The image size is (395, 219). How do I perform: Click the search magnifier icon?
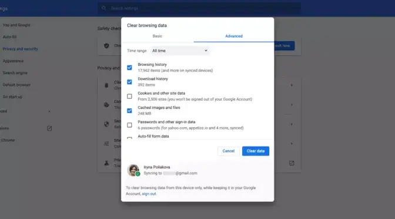tap(104, 8)
